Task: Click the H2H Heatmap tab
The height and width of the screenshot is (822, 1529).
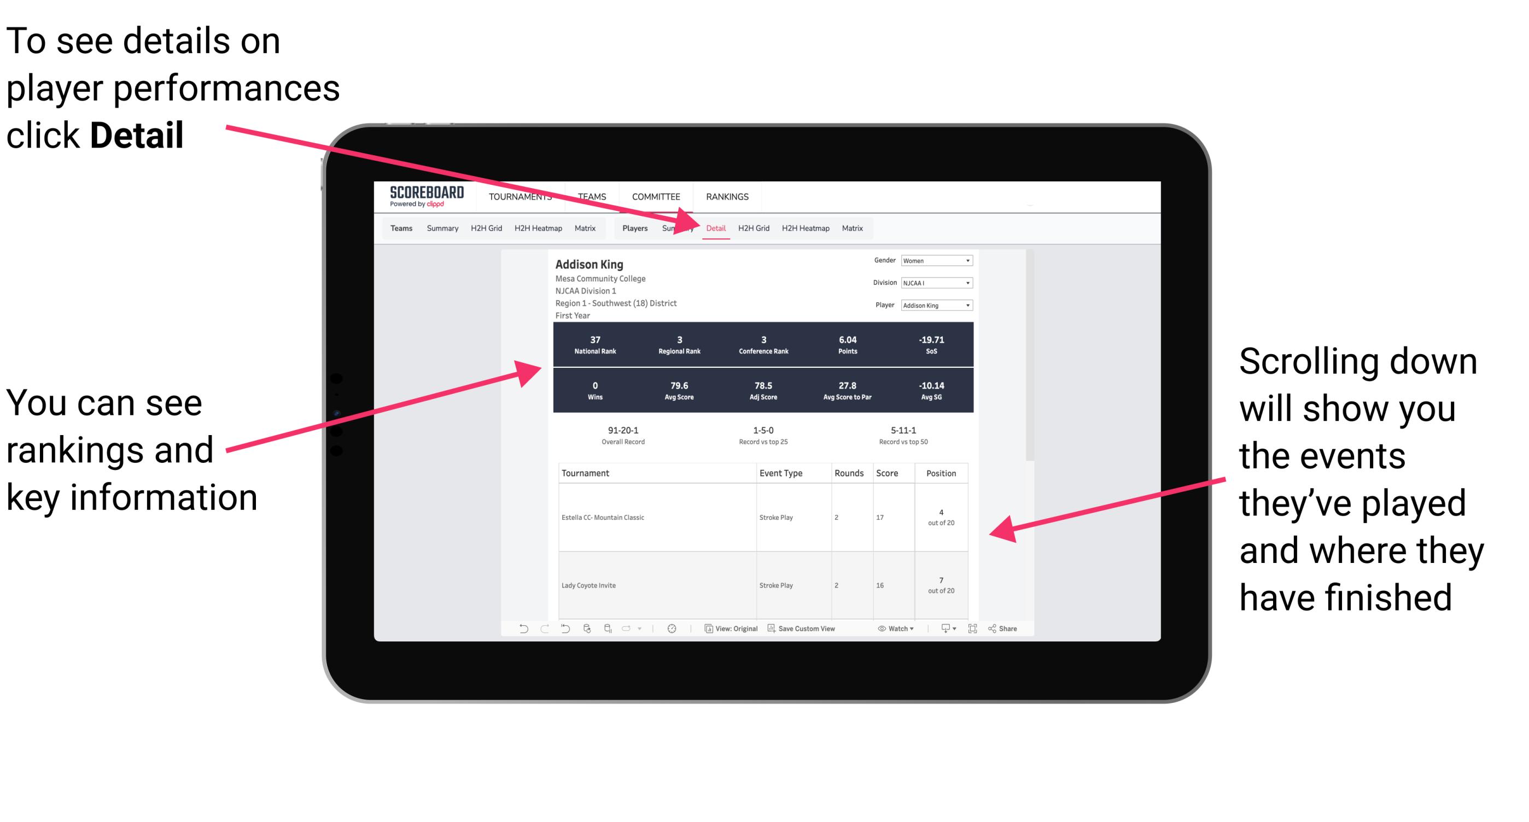Action: [805, 228]
